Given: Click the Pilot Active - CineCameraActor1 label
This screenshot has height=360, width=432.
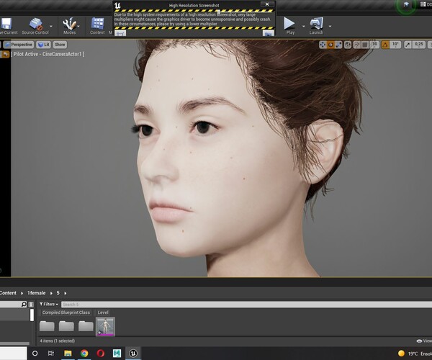Looking at the screenshot, I should [48, 54].
